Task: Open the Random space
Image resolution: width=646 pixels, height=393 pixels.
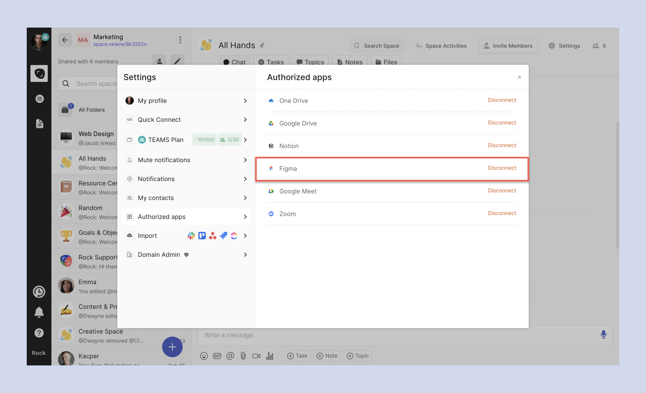Action: pyautogui.click(x=84, y=212)
